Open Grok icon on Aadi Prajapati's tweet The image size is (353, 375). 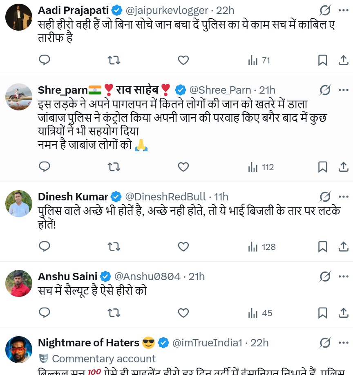[x=325, y=10]
